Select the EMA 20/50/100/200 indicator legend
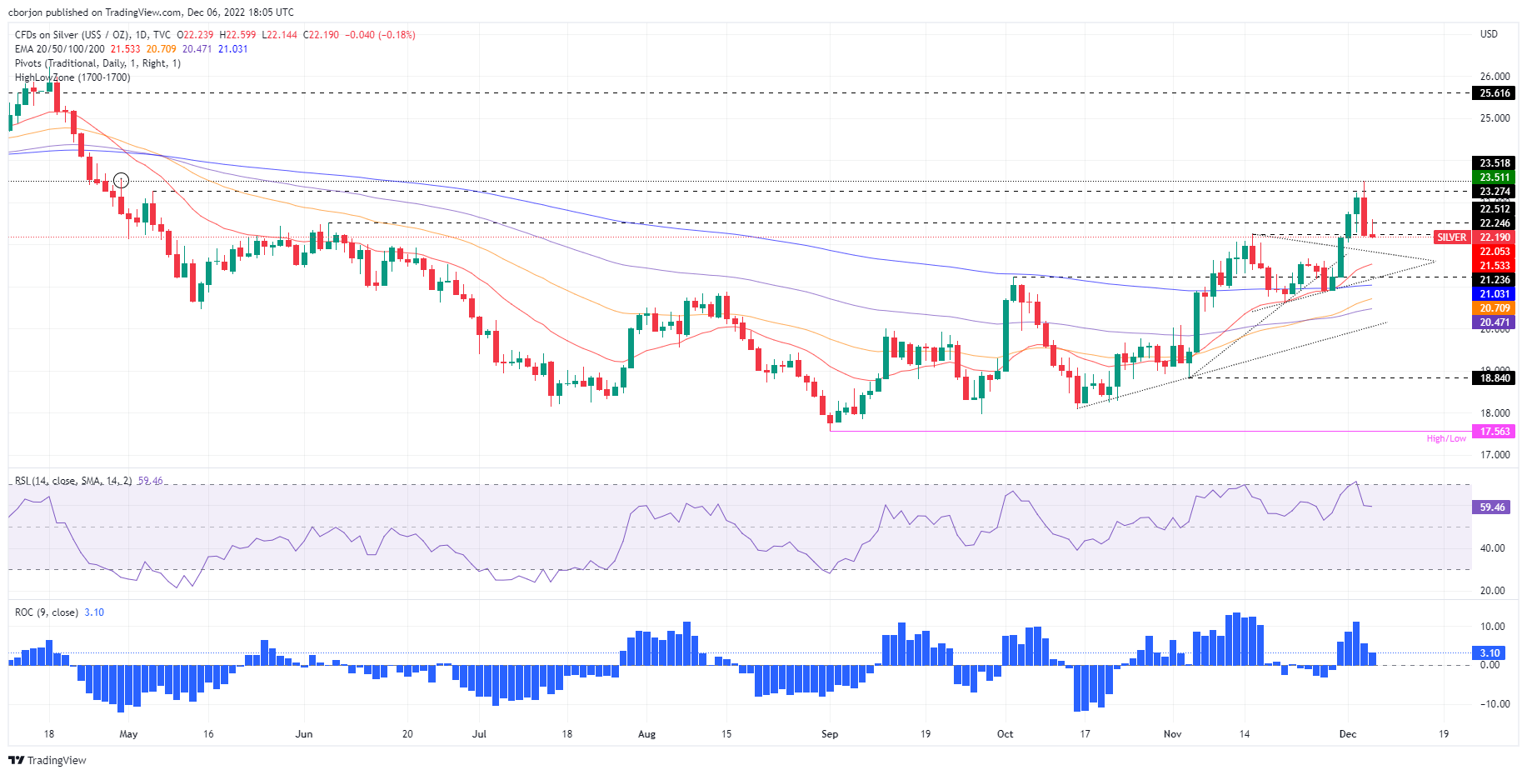Image resolution: width=1527 pixels, height=775 pixels. (x=59, y=49)
